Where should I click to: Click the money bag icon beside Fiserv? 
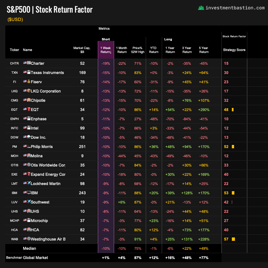point(29,81)
